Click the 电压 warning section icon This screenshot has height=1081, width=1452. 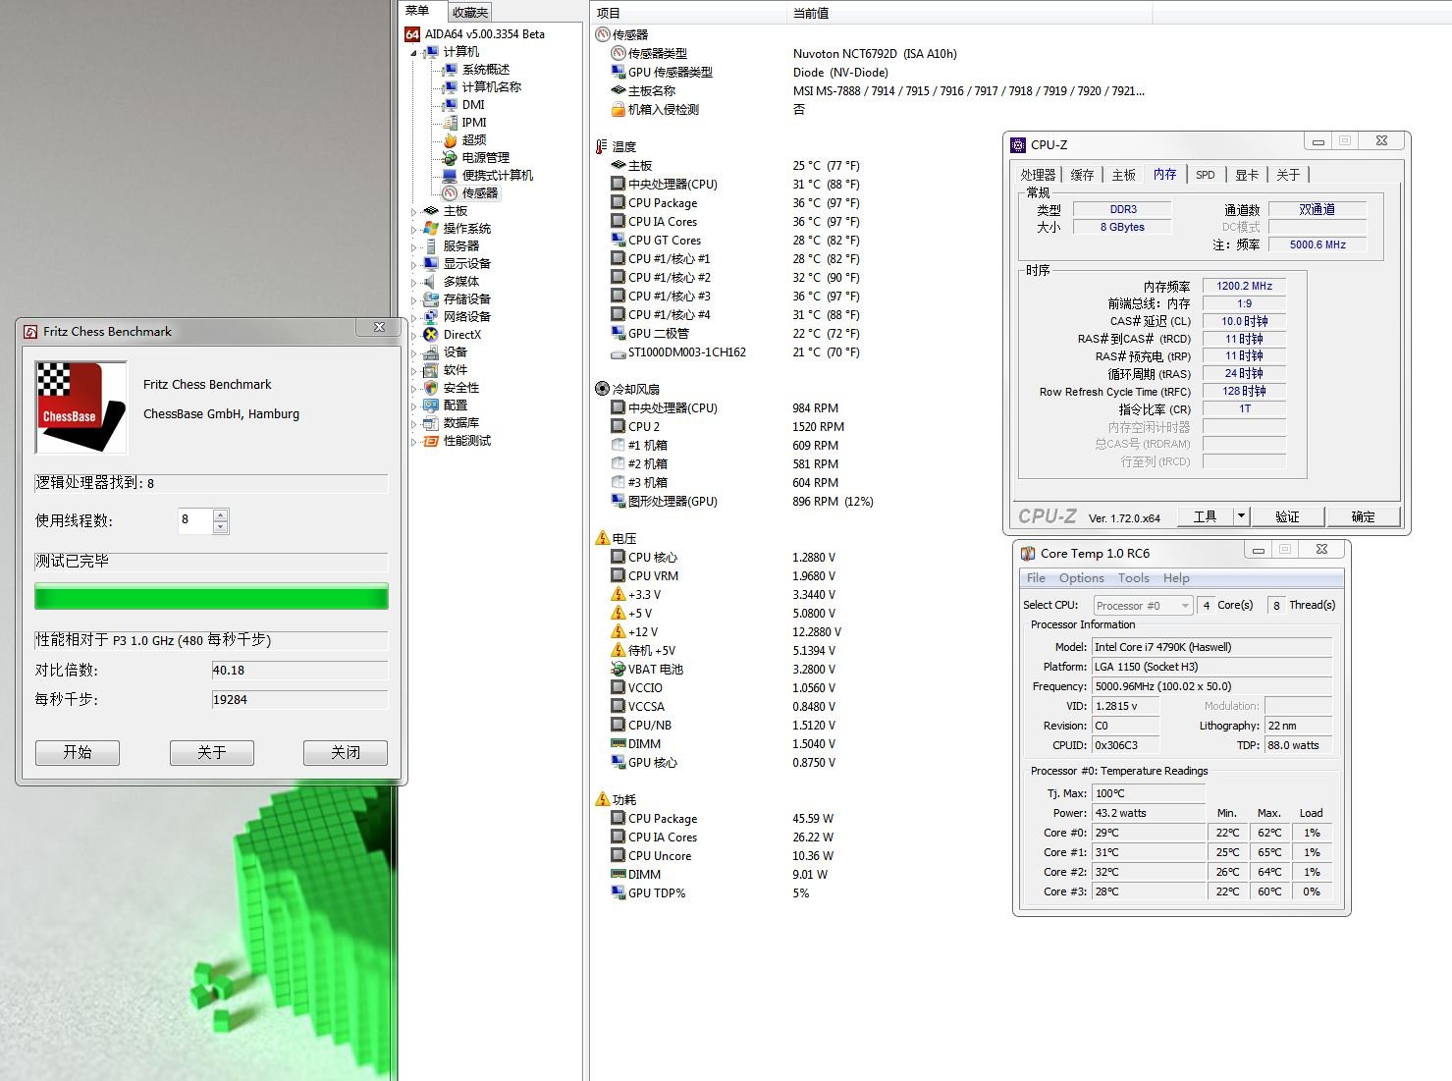603,538
